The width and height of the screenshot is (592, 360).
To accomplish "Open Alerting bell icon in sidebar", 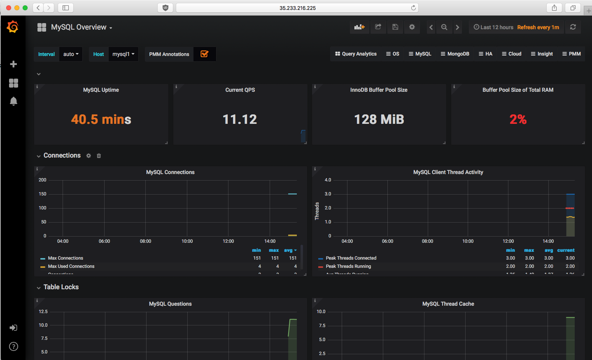I will coord(13,102).
